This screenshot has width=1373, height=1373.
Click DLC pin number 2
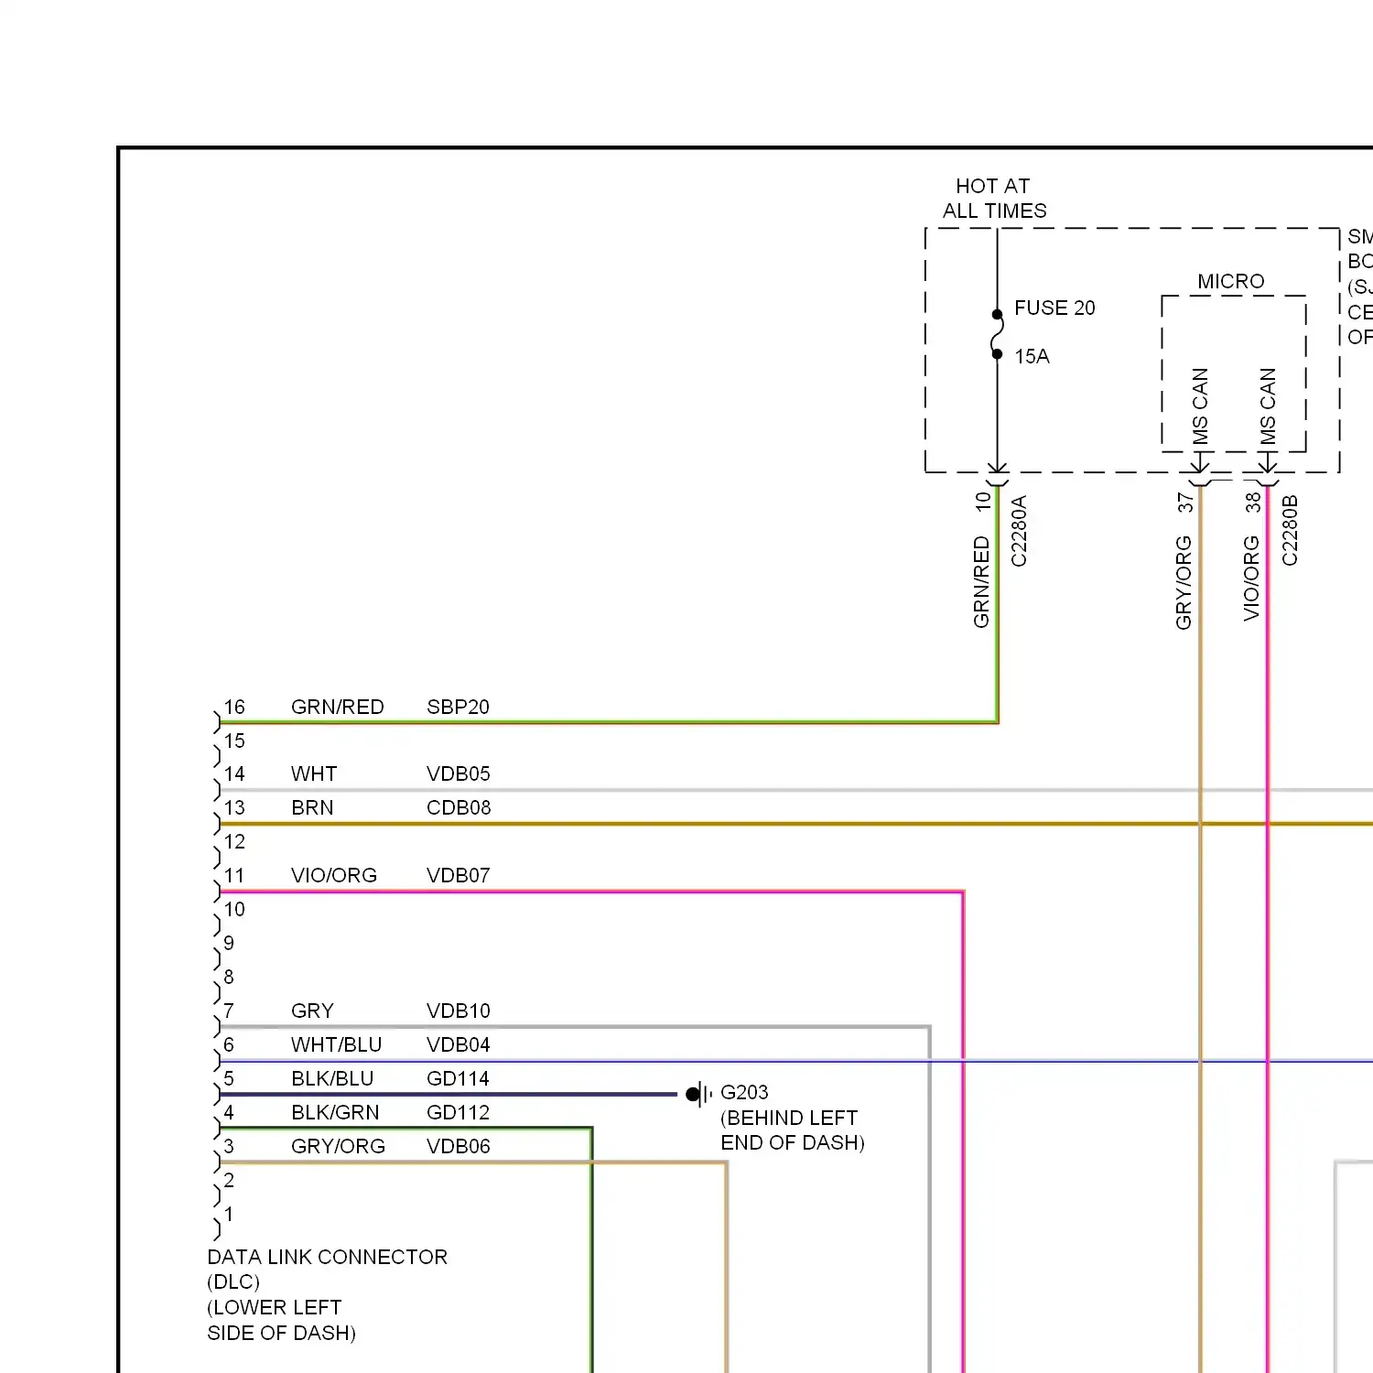point(229,1180)
